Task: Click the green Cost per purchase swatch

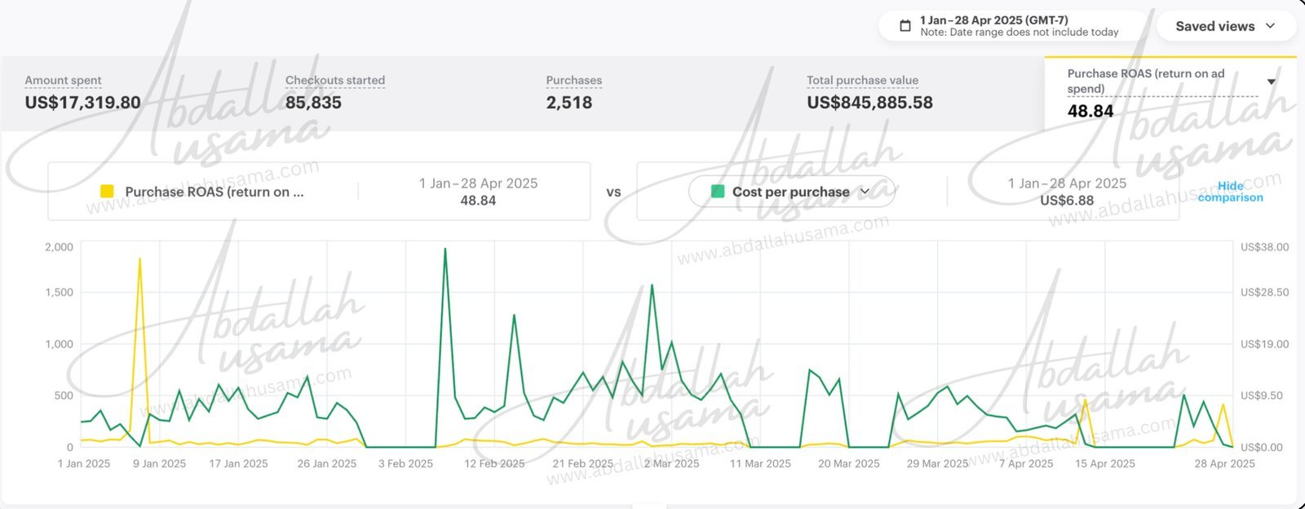Action: 718,191
